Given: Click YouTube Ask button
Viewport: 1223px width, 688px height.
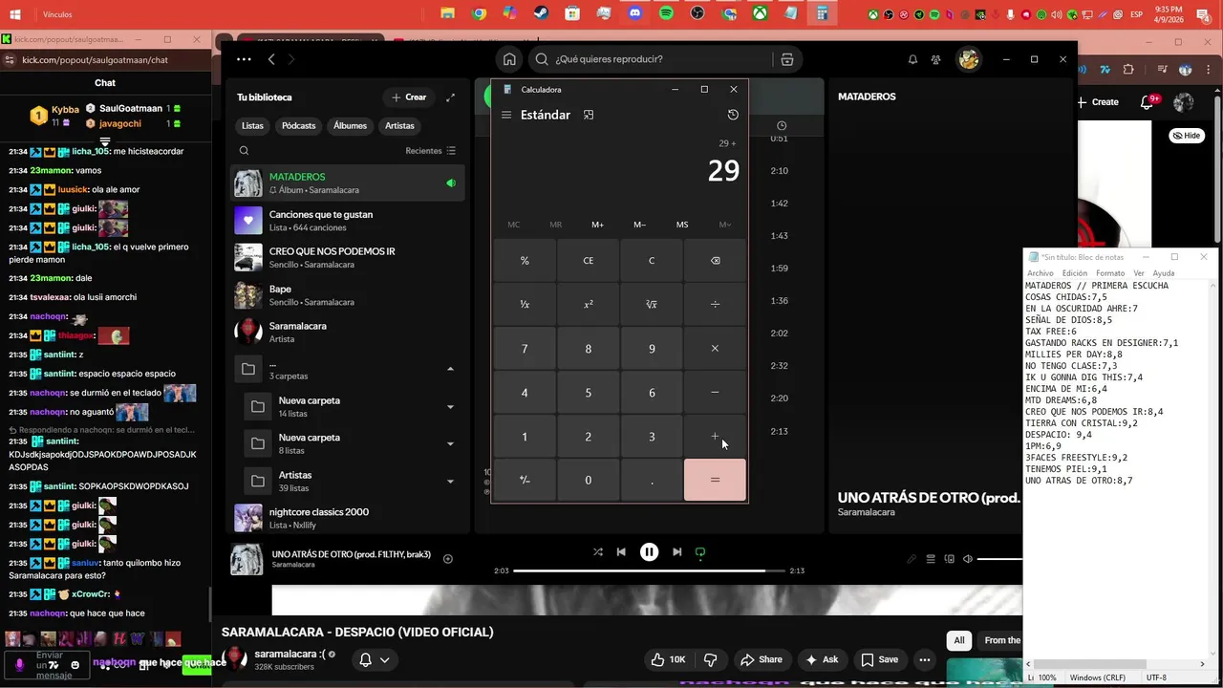Looking at the screenshot, I should point(822,659).
